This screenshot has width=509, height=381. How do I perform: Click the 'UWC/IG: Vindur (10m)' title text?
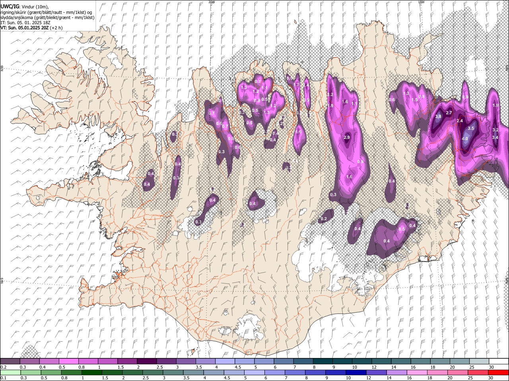(25, 7)
